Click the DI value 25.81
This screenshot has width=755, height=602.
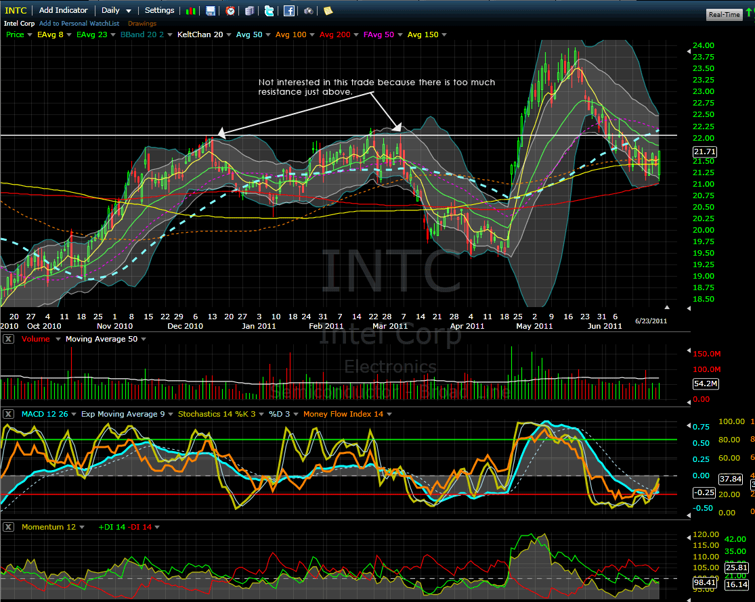pos(737,568)
